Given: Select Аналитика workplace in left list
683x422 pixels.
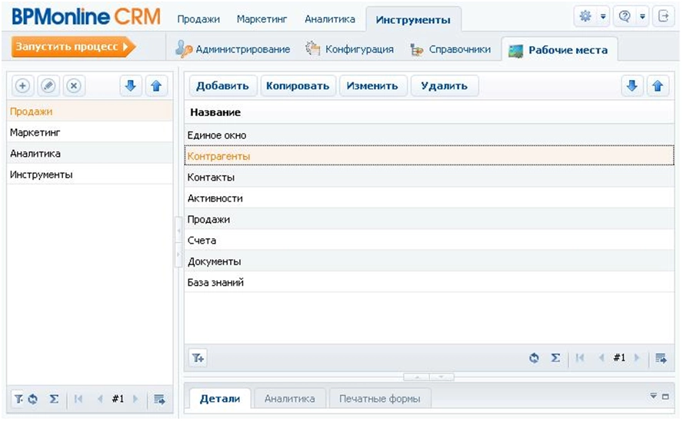Looking at the screenshot, I should click(x=90, y=153).
